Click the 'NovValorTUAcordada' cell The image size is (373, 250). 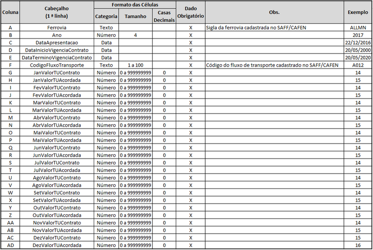57,230
